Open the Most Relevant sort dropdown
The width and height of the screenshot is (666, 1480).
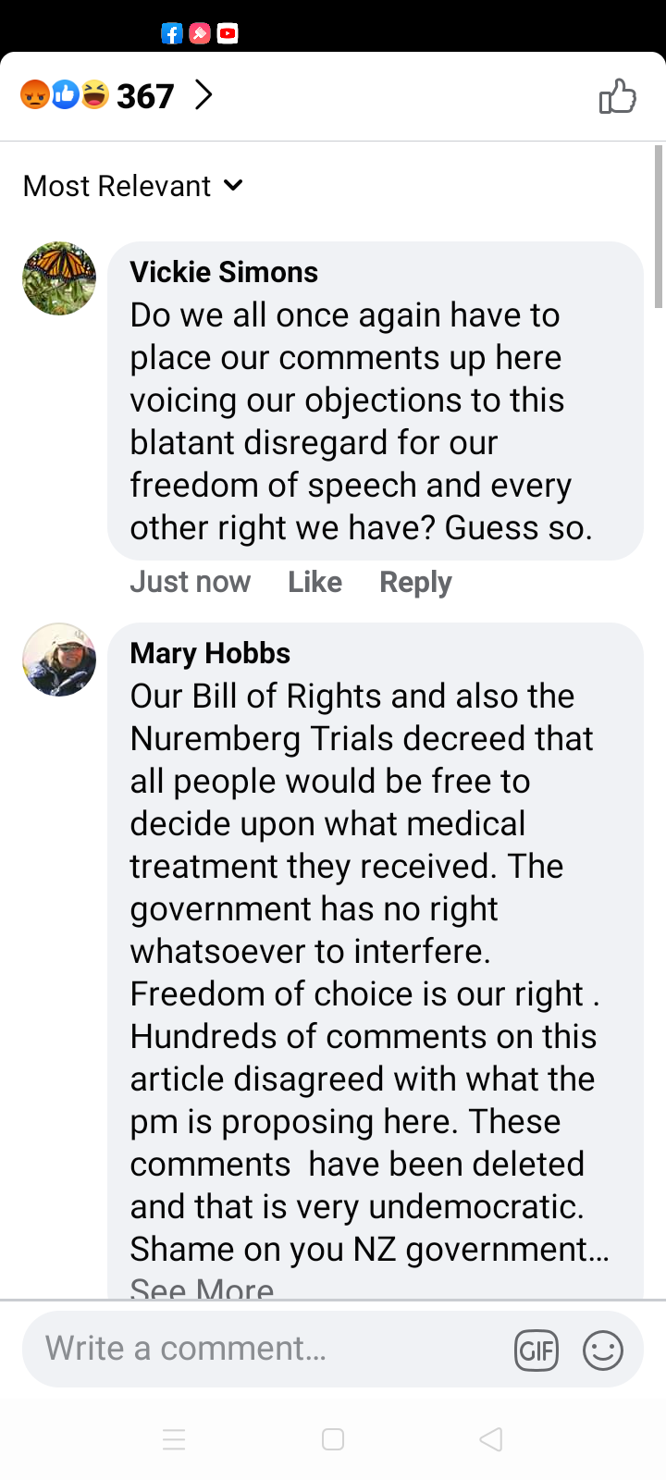(x=133, y=186)
